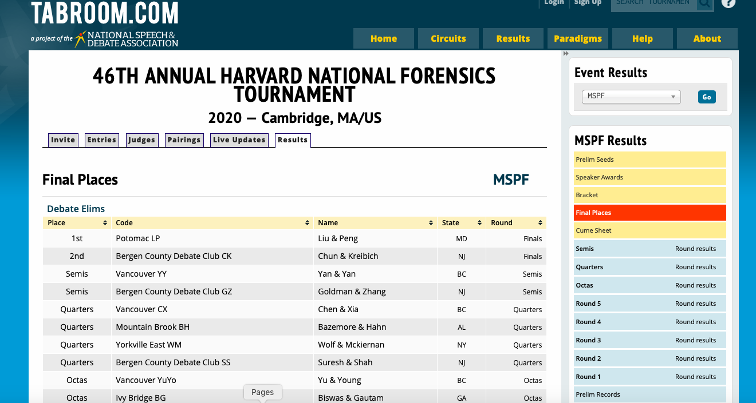Sort table by Code column arrows
Image resolution: width=756 pixels, height=403 pixels.
pyautogui.click(x=307, y=223)
